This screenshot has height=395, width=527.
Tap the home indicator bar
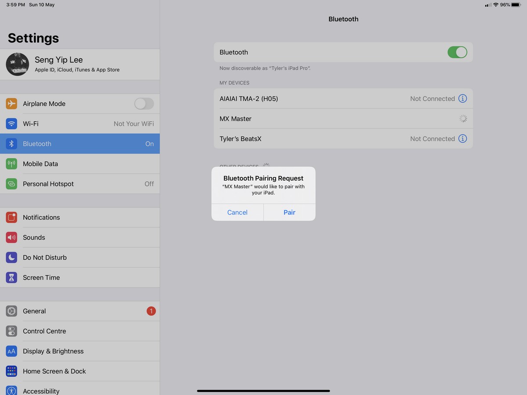263,391
